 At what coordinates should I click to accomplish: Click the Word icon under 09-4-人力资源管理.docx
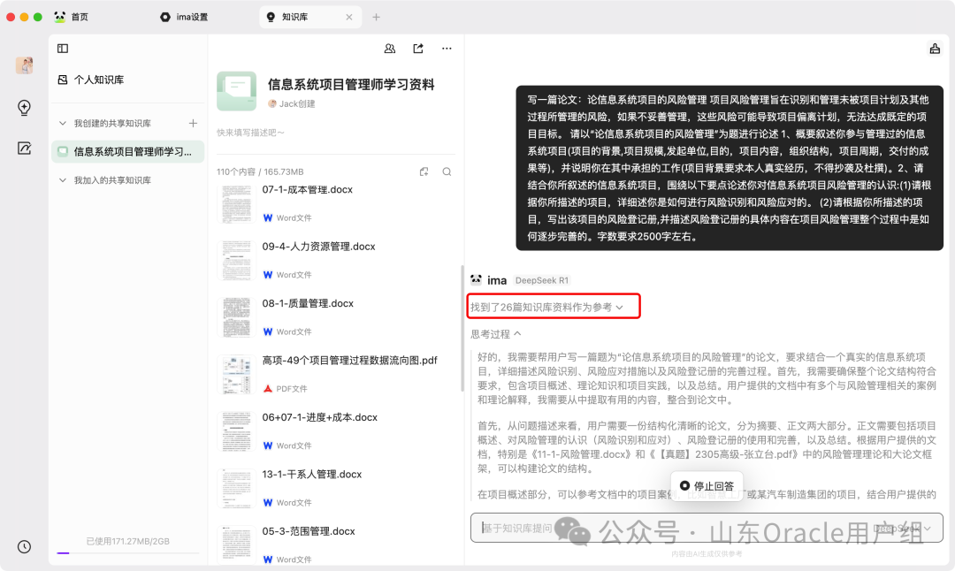click(267, 275)
